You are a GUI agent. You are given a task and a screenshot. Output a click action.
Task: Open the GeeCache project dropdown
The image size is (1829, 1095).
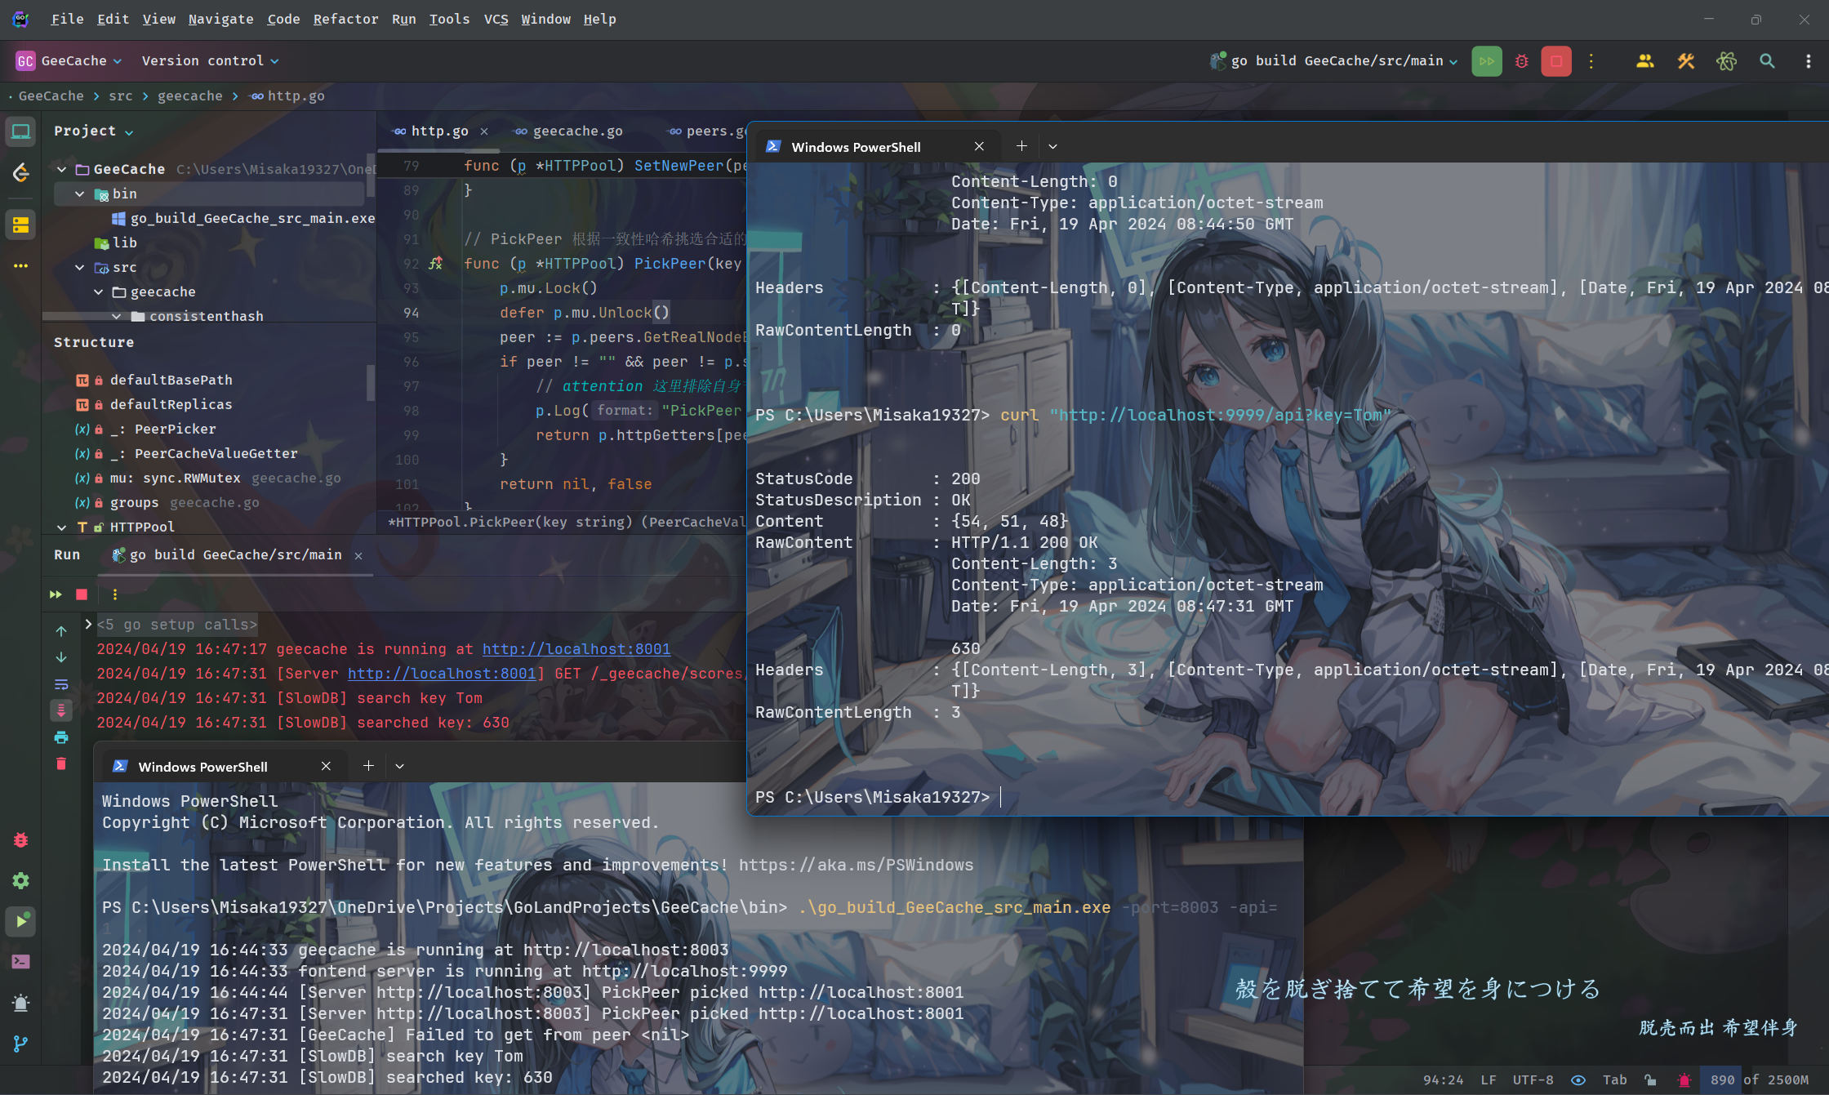[69, 61]
